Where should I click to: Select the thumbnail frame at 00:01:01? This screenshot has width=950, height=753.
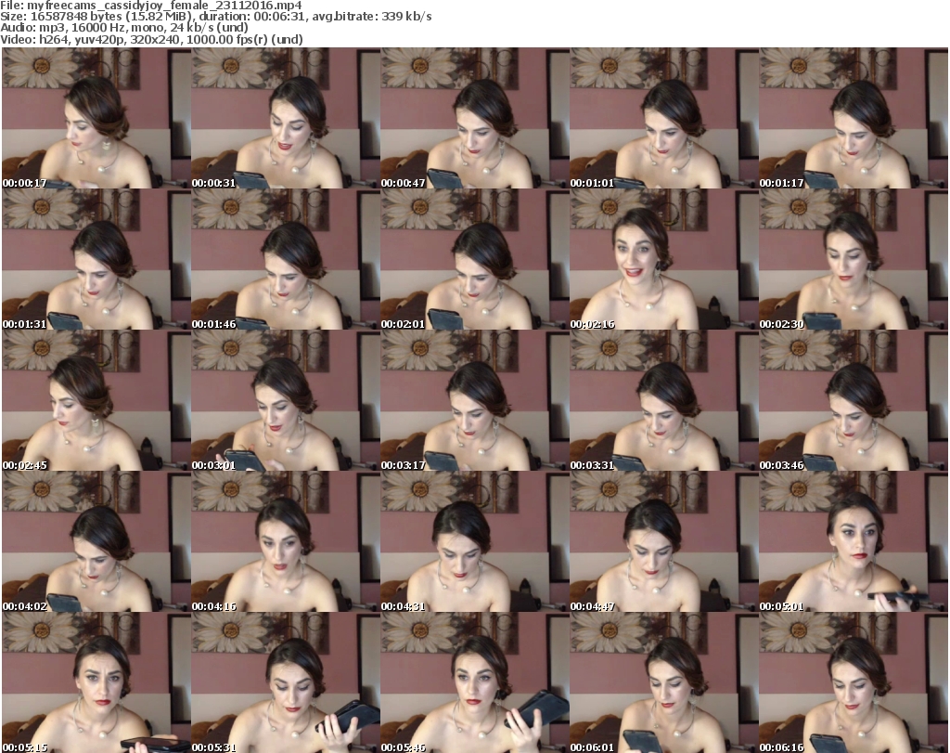tap(664, 118)
